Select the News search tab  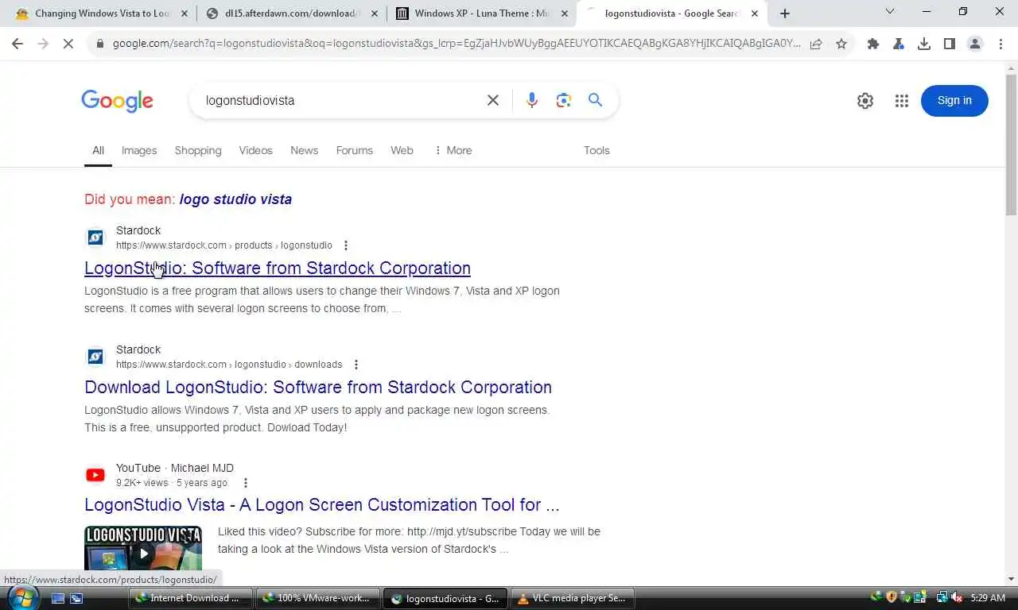(x=304, y=150)
